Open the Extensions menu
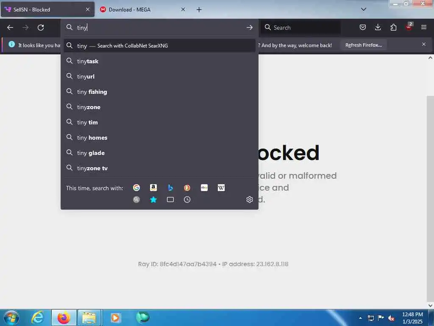434x326 pixels. point(393,27)
